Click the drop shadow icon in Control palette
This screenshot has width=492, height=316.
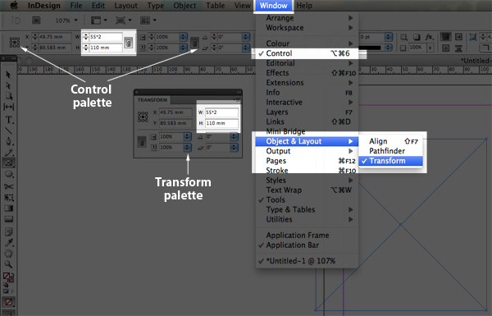click(x=417, y=37)
